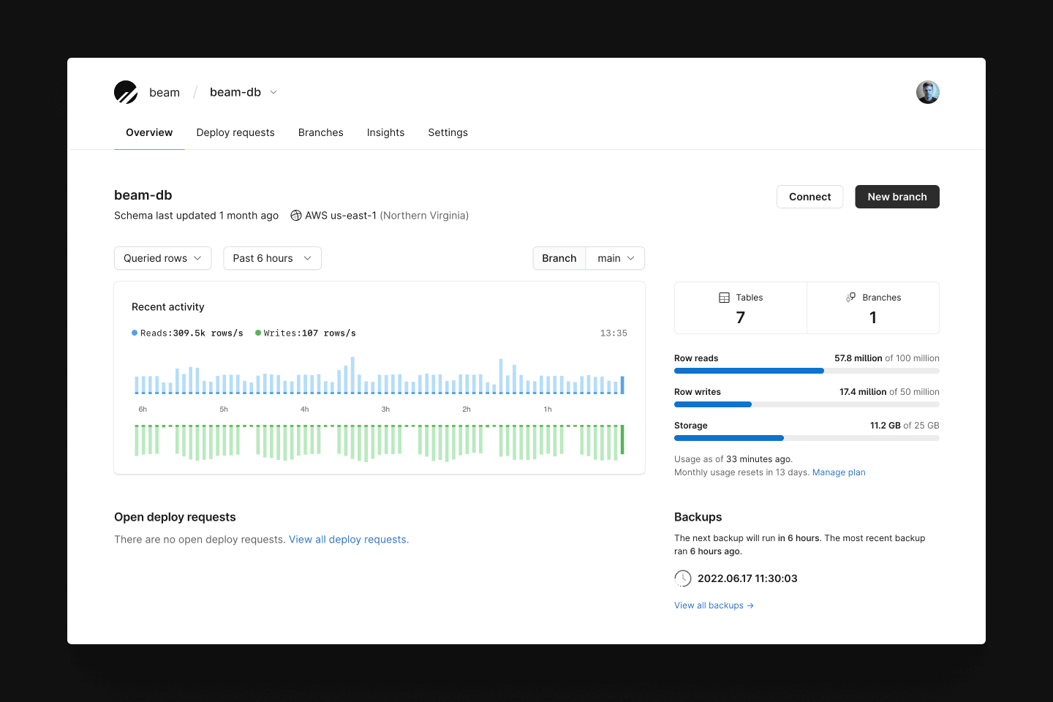The width and height of the screenshot is (1053, 702).
Task: Click the Tables grid icon
Action: [x=724, y=298]
